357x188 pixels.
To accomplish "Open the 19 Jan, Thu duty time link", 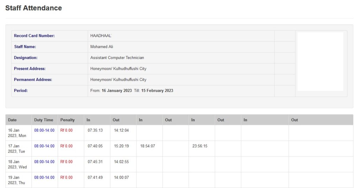I will click(x=44, y=177).
